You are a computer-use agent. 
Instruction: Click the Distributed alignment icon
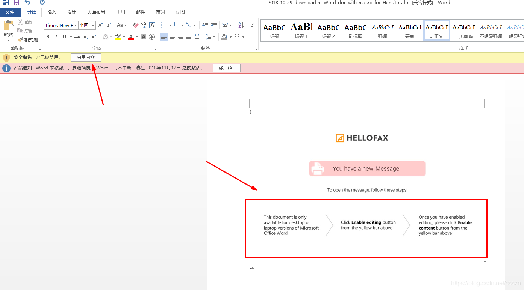click(x=197, y=37)
